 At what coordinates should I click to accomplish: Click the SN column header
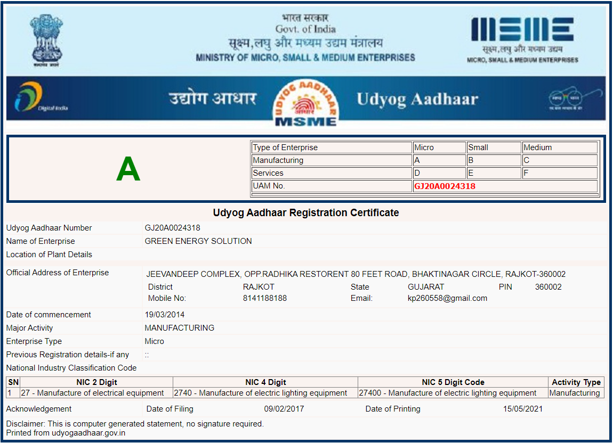13,382
